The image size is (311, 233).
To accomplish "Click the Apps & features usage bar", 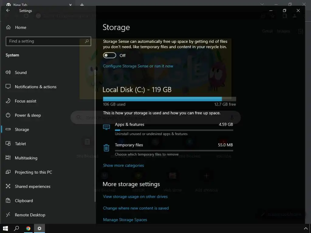I will tap(174, 130).
